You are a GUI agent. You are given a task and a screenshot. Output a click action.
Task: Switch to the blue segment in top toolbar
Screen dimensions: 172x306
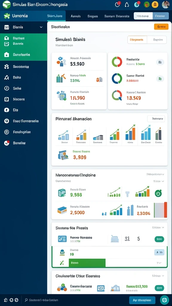tap(160, 16)
